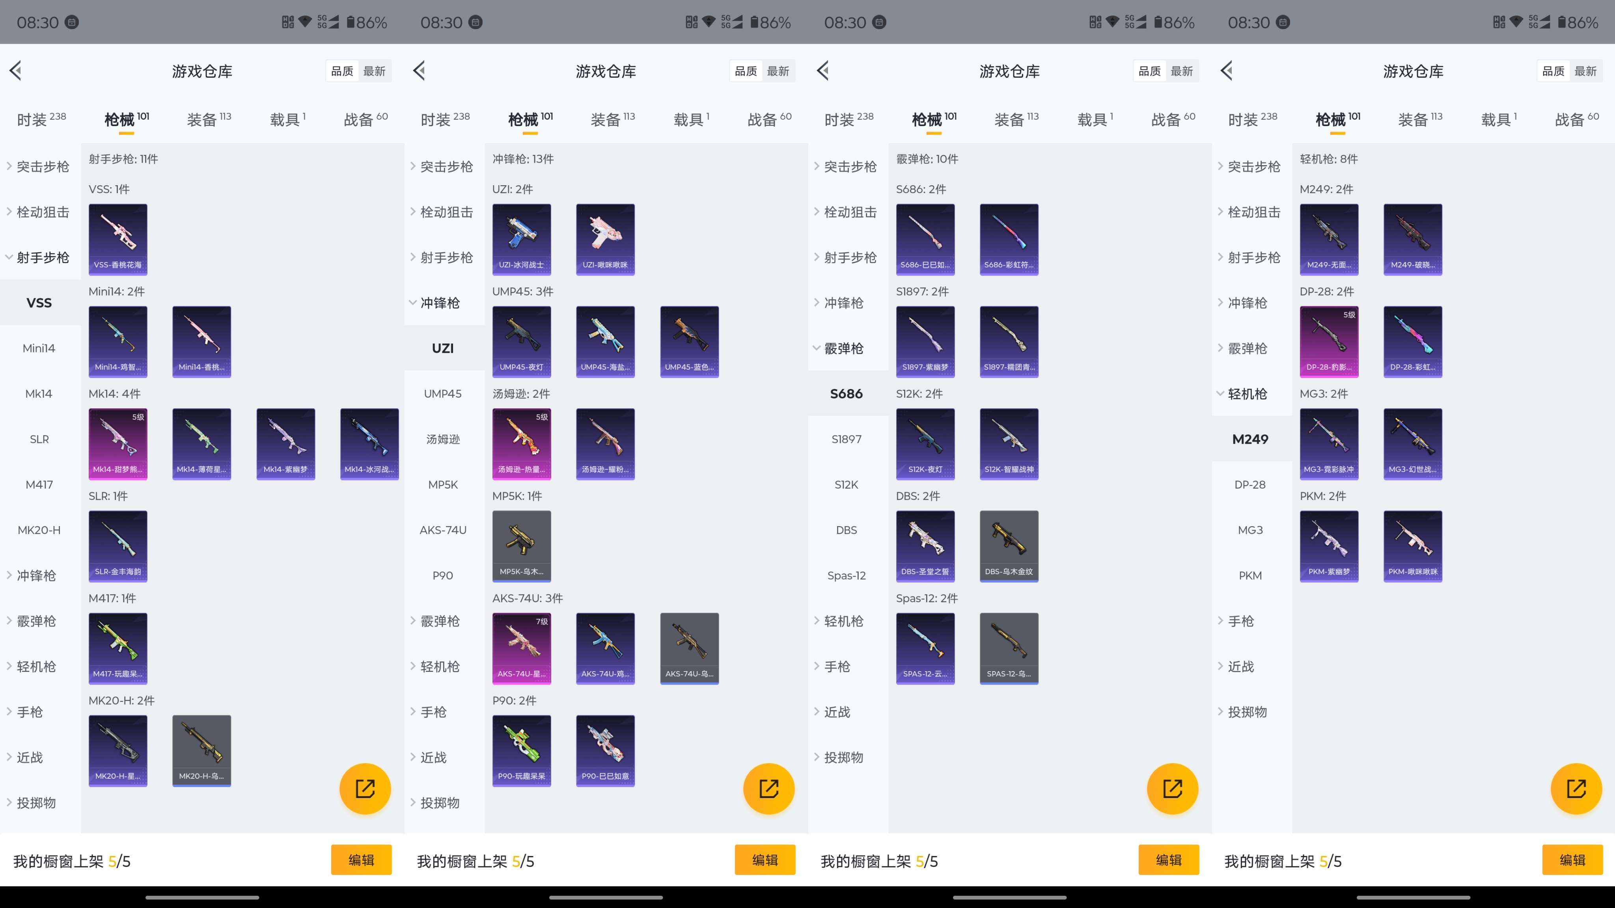Select the M249-破晓 light machine gun skin
Image resolution: width=1615 pixels, height=908 pixels.
(x=1412, y=239)
